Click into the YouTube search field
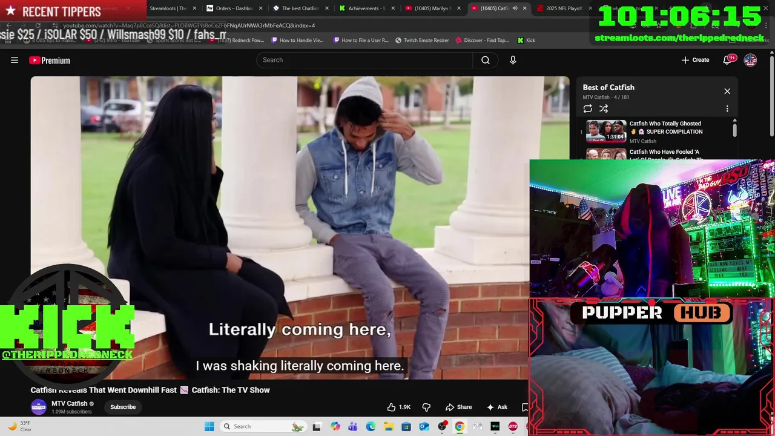775x436 pixels. click(364, 60)
